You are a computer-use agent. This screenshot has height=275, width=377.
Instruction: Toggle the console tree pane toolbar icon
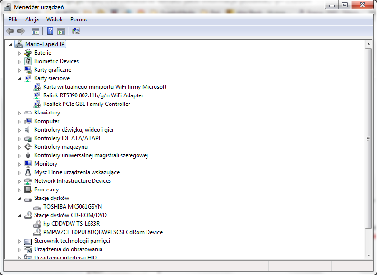[x=36, y=31]
